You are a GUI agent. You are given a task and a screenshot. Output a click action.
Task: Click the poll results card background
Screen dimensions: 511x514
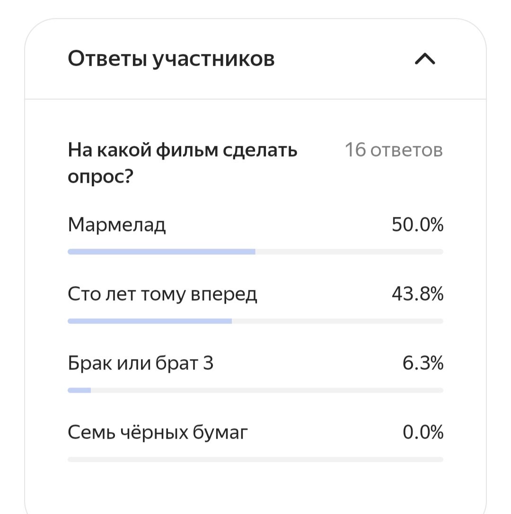255,488
